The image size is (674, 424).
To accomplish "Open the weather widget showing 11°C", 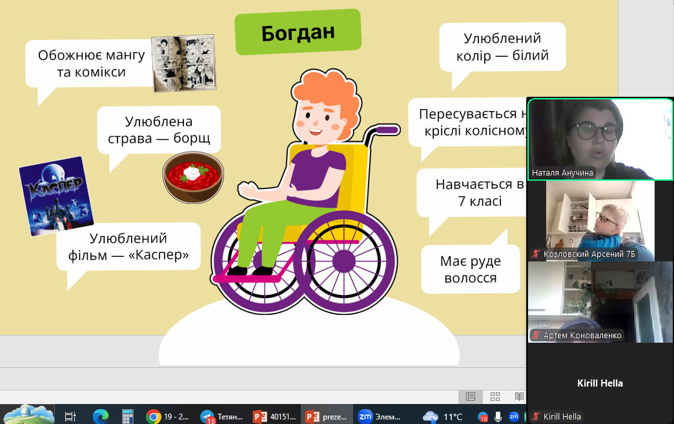I will pyautogui.click(x=443, y=417).
